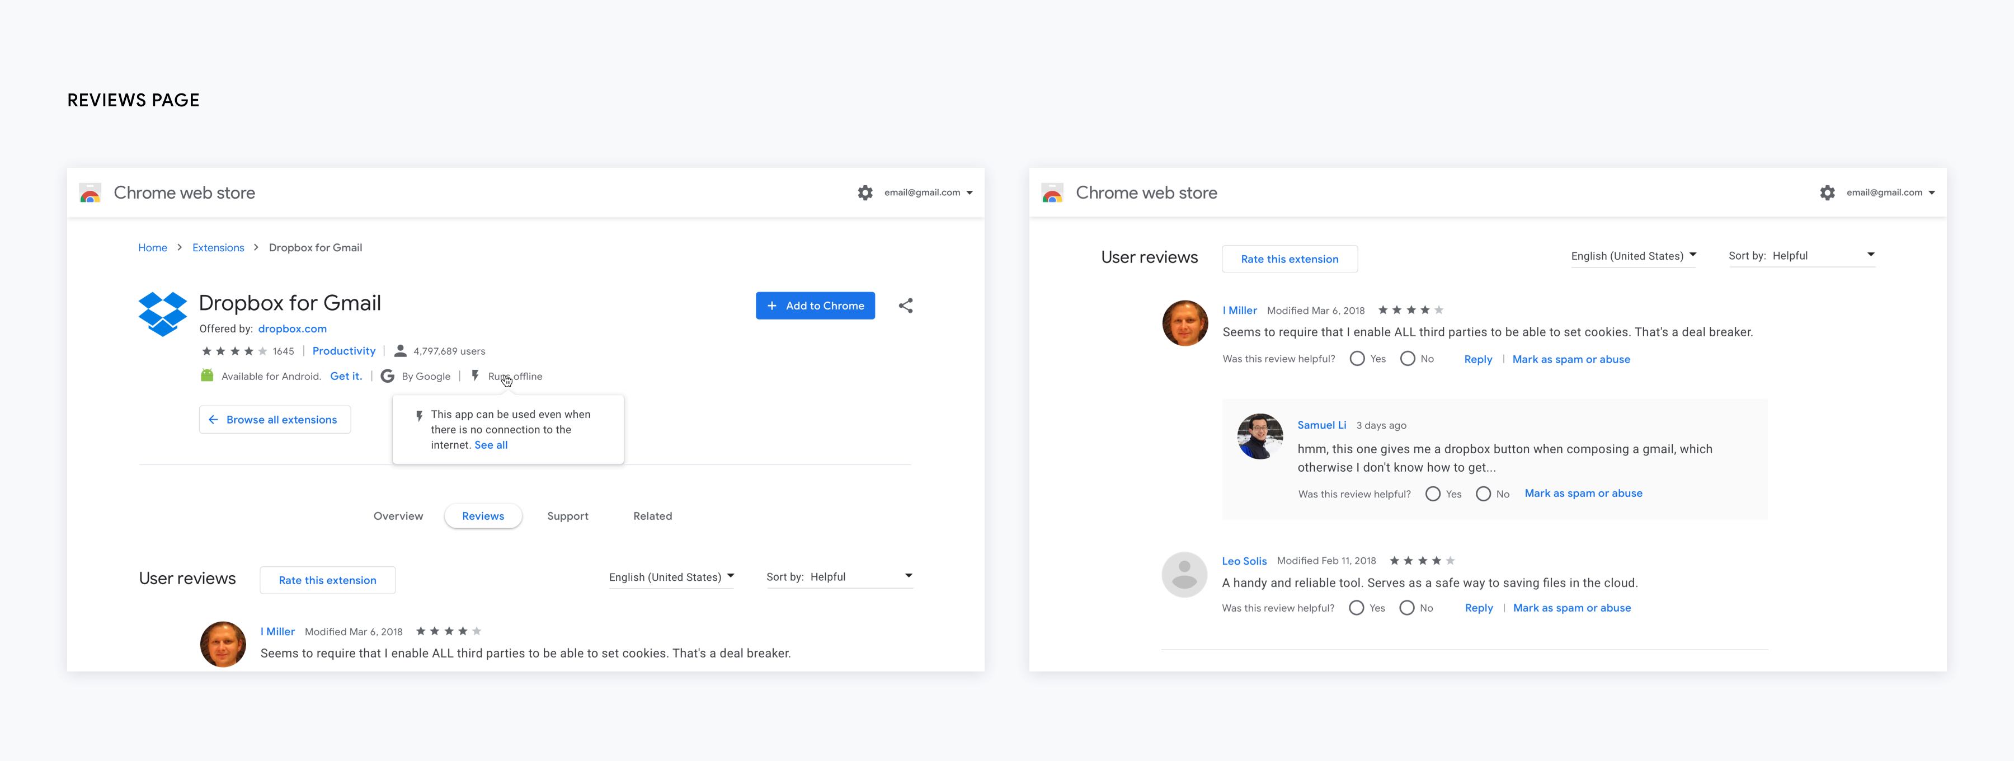The width and height of the screenshot is (2014, 761).
Task: Select Yes for I Miller's review helpfulness
Action: point(1357,359)
